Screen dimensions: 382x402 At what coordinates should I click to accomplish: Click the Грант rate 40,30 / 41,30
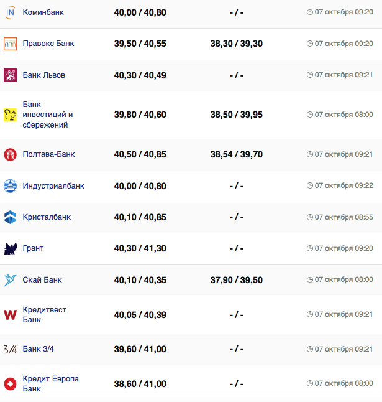[x=140, y=248]
